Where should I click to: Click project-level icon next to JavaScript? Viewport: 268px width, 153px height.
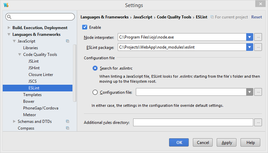tap(67, 41)
